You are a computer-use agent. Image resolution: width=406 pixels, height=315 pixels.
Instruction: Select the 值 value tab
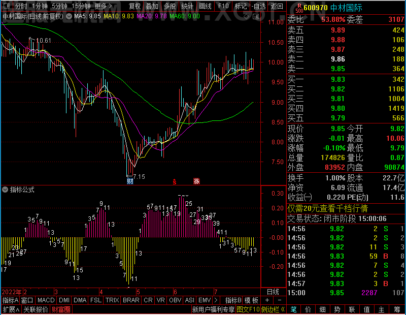tap(366, 309)
